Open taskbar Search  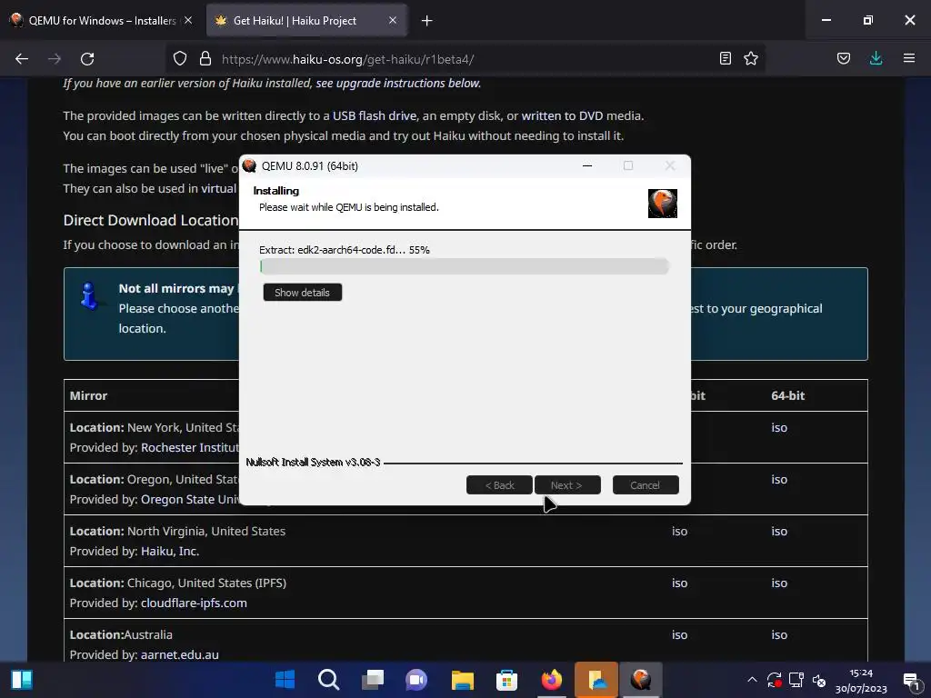[328, 680]
